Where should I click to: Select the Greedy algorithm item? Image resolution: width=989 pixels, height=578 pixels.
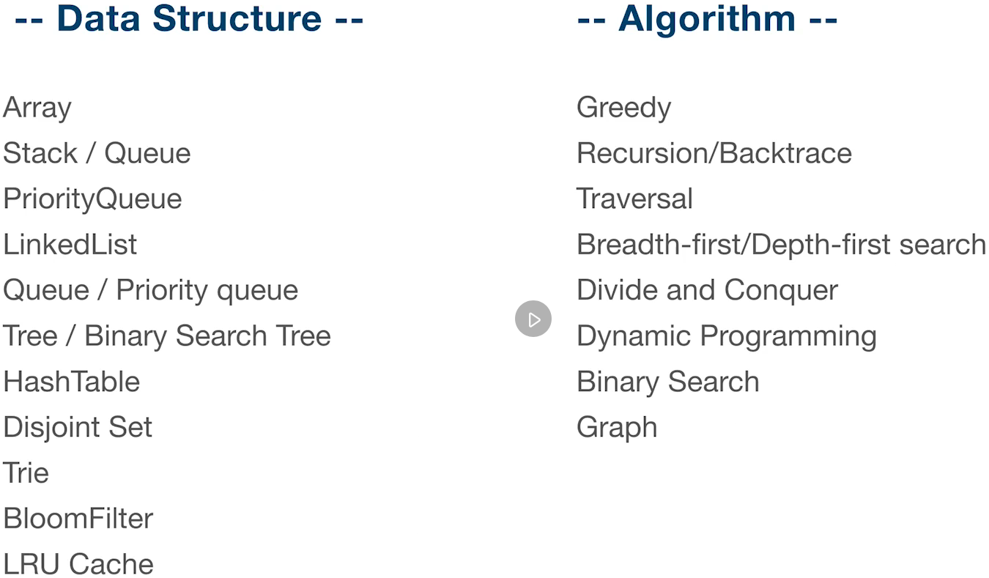tap(624, 108)
